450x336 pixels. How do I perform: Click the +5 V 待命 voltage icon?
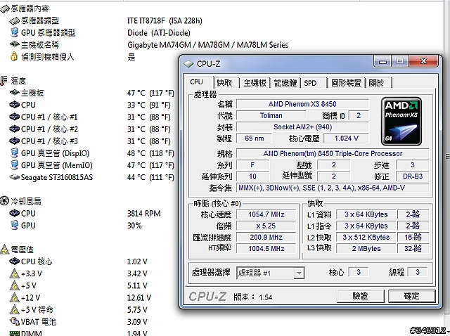14,309
